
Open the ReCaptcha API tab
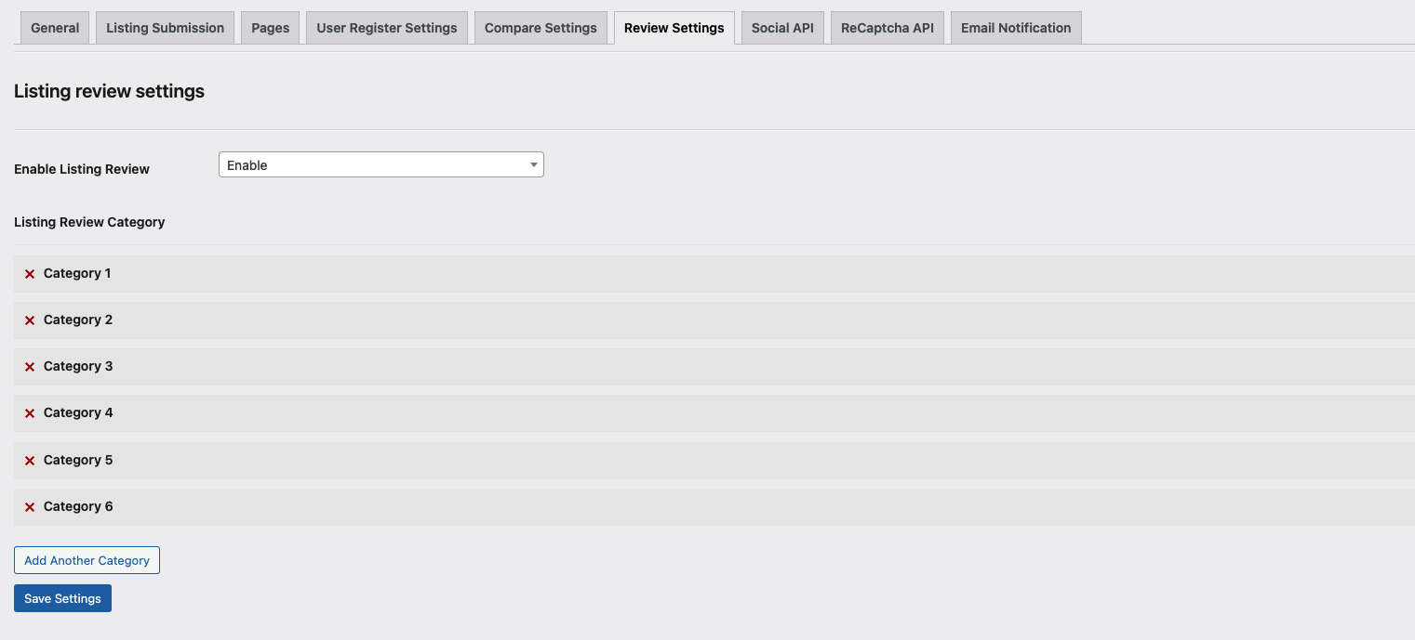(887, 28)
